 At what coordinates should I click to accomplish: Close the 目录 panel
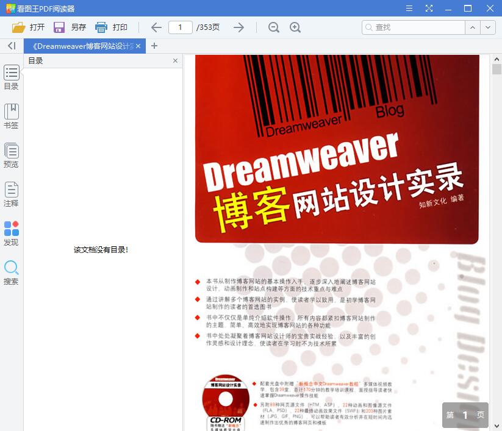[x=175, y=61]
